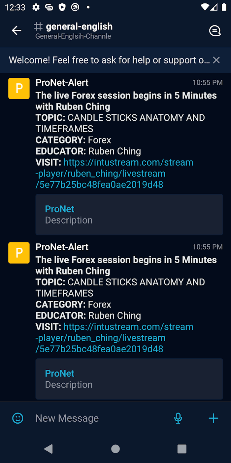Tap Android home circle button

pos(115,449)
